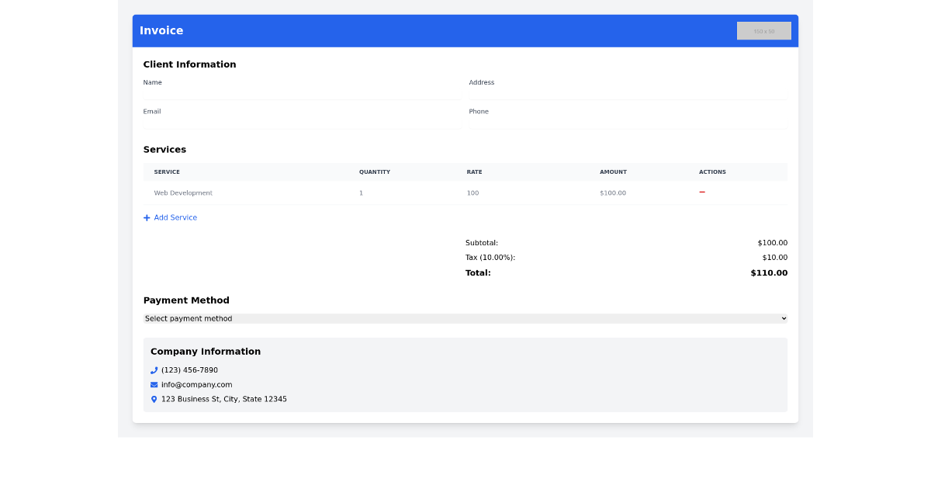
Task: Click the envelope icon next to info@company.com
Action: coord(154,384)
